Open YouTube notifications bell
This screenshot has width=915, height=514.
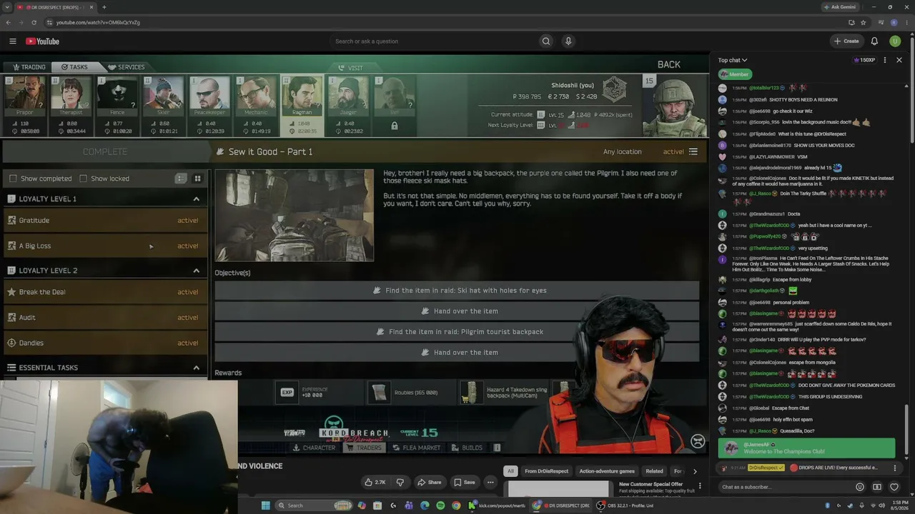point(874,41)
